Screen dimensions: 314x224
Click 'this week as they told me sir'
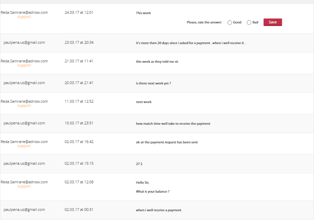tap(157, 62)
